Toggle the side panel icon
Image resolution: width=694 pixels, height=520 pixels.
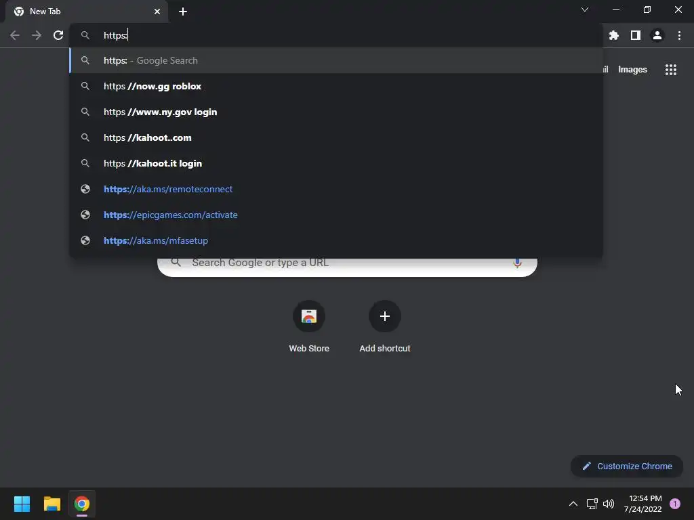636,35
